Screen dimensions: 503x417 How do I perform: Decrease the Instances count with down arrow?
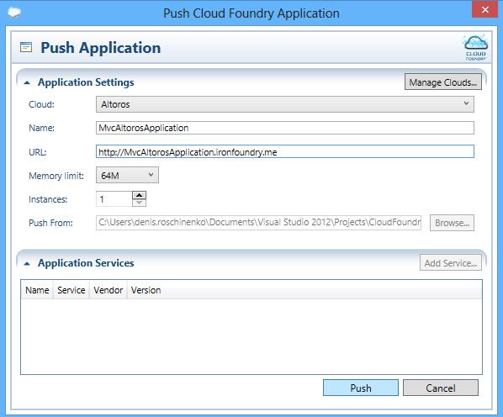click(x=140, y=203)
